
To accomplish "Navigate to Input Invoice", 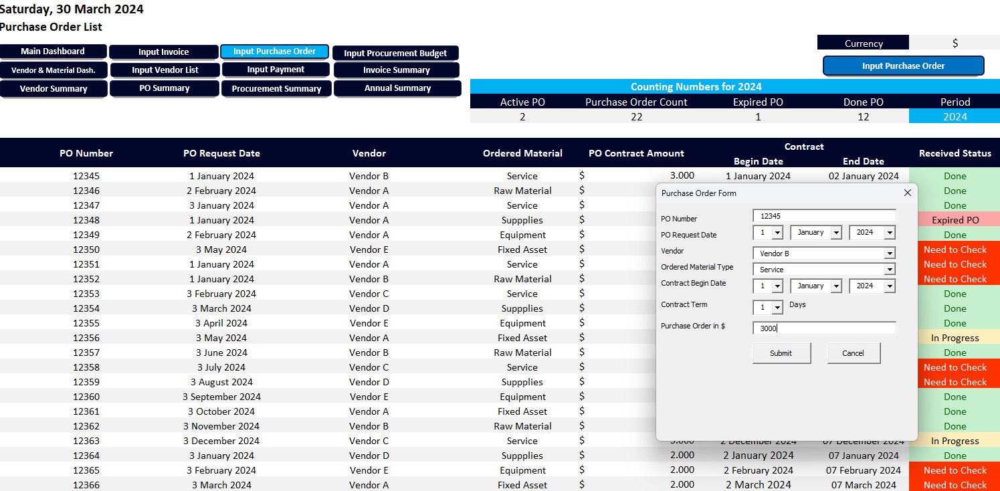I will pyautogui.click(x=164, y=51).
